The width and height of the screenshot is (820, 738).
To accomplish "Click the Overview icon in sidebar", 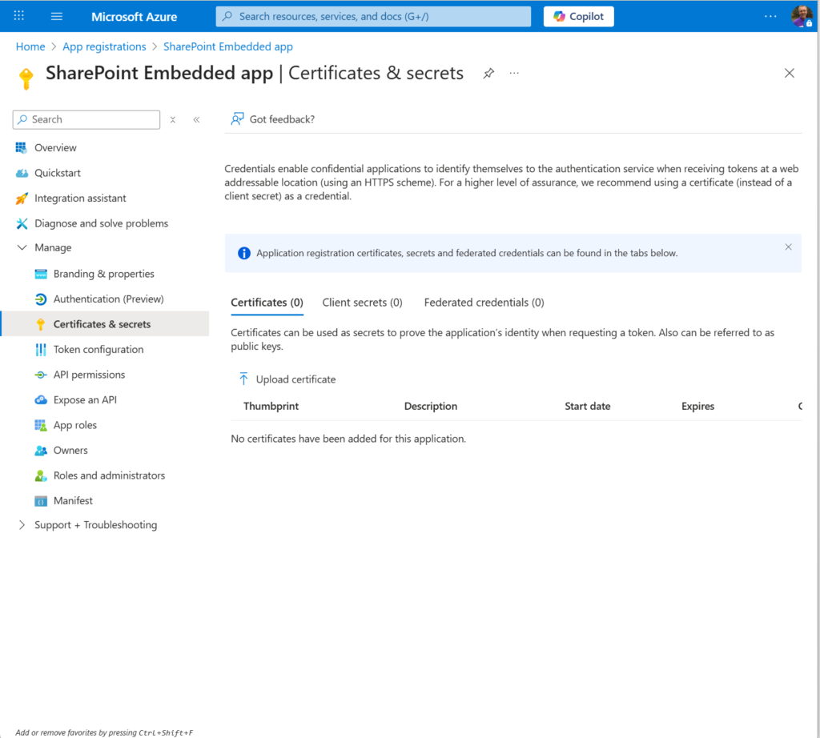I will point(22,148).
